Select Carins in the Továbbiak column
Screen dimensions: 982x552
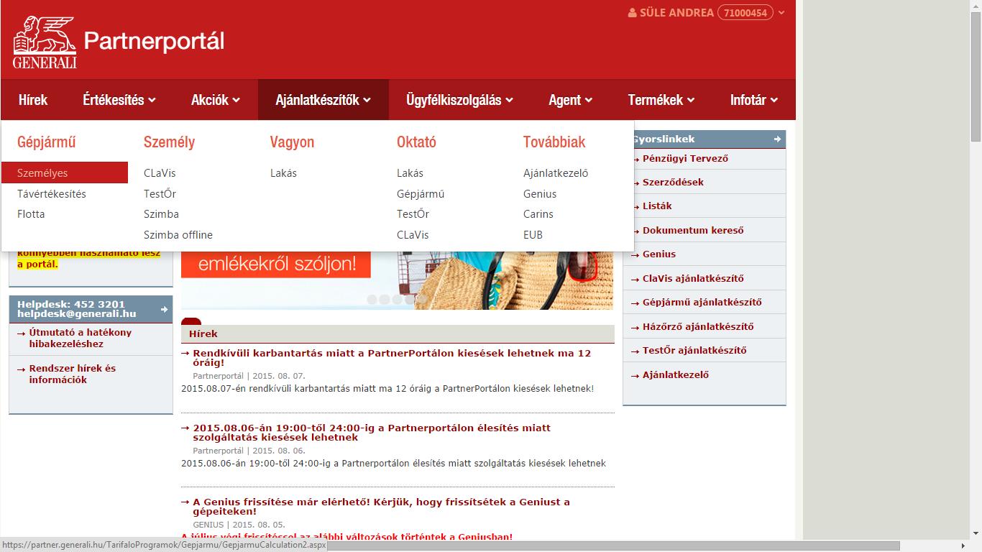click(538, 214)
